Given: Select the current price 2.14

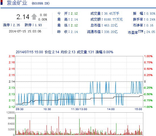Looking at the screenshot, I should (x=23, y=17).
